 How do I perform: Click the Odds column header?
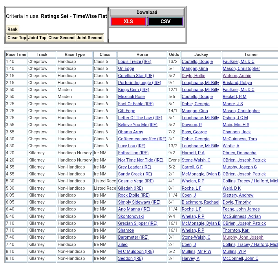[174, 55]
